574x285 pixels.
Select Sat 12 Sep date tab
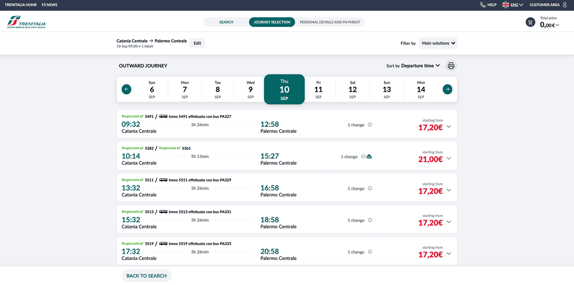(x=352, y=90)
